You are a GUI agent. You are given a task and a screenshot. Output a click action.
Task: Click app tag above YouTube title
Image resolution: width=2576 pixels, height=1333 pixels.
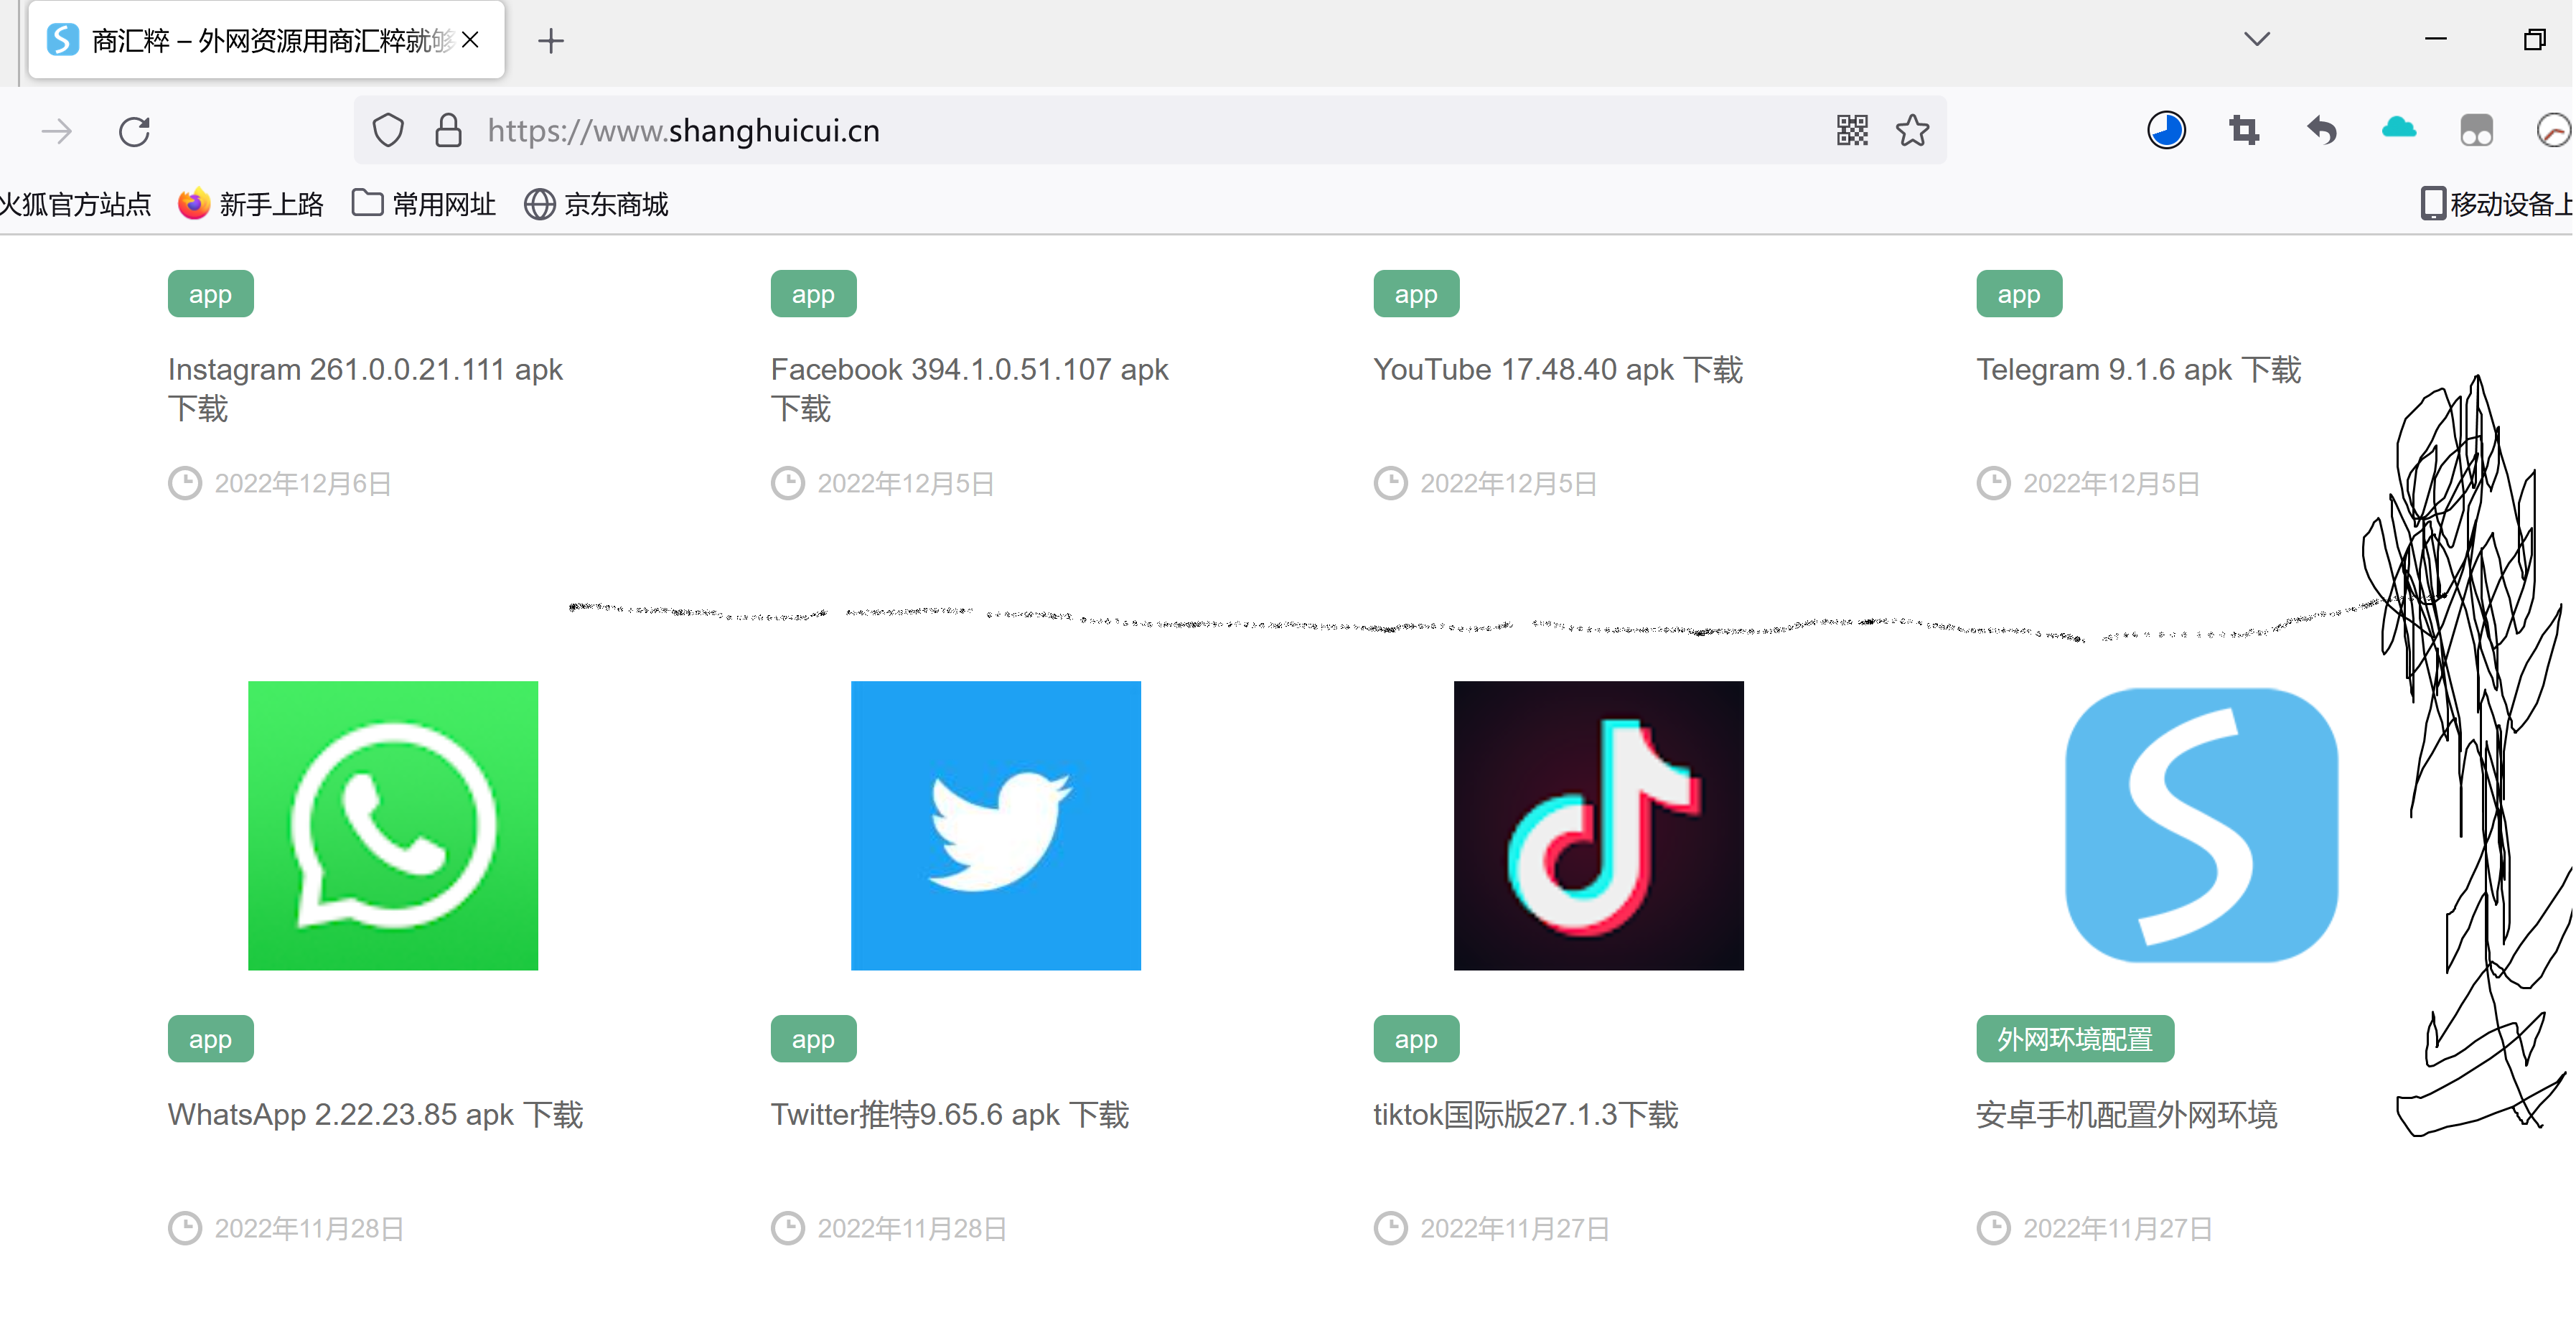1416,294
